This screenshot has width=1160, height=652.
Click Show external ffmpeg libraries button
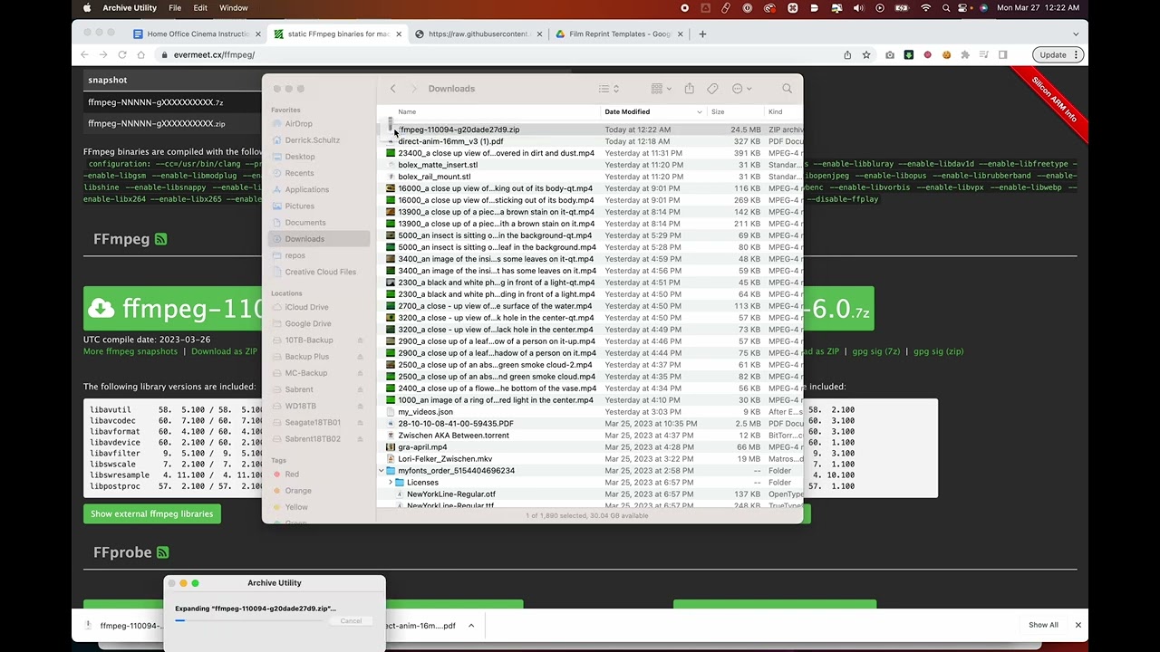[152, 514]
